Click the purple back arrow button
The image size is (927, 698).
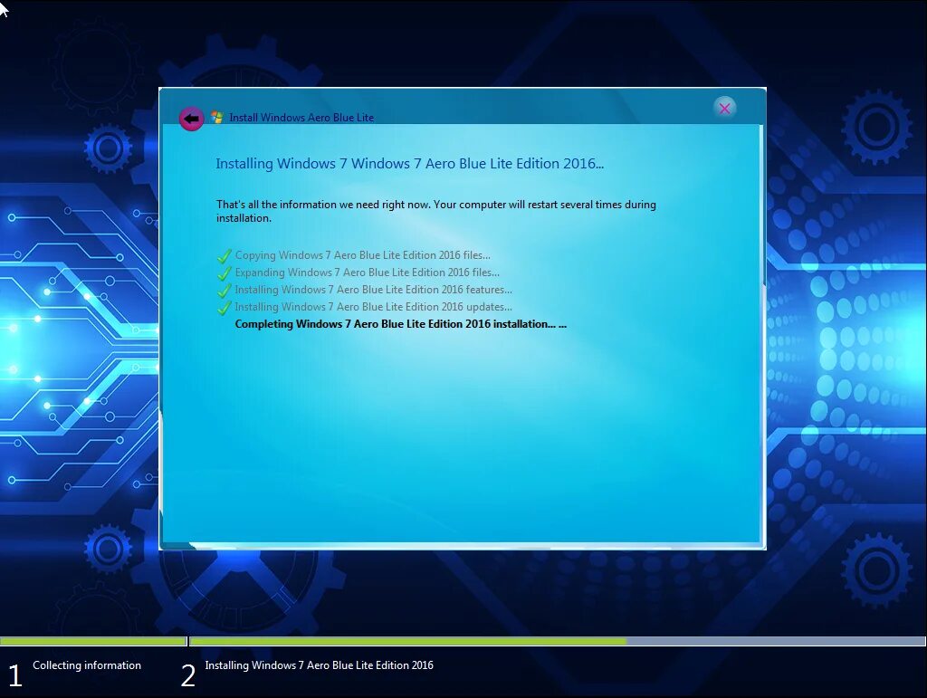tap(191, 119)
